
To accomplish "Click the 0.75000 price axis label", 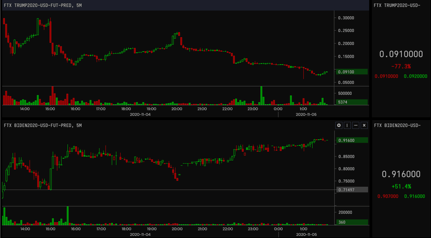I will point(346,181).
